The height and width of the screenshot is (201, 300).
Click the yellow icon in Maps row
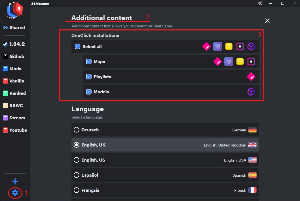(x=240, y=62)
